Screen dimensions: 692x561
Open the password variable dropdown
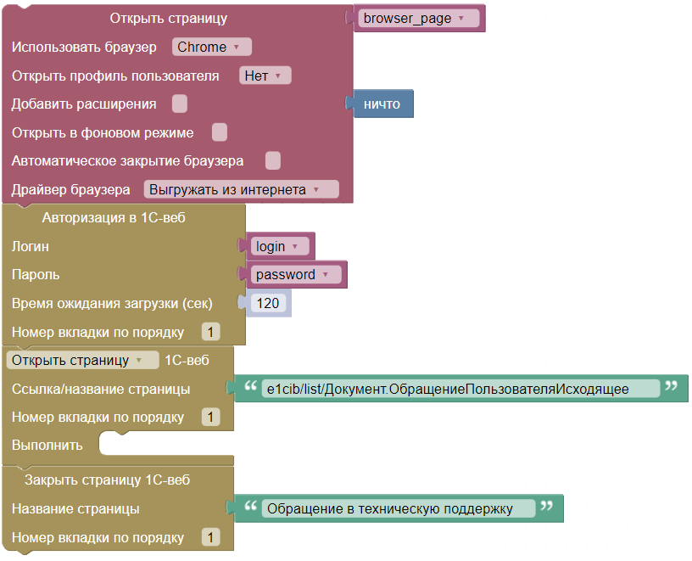[x=296, y=275]
